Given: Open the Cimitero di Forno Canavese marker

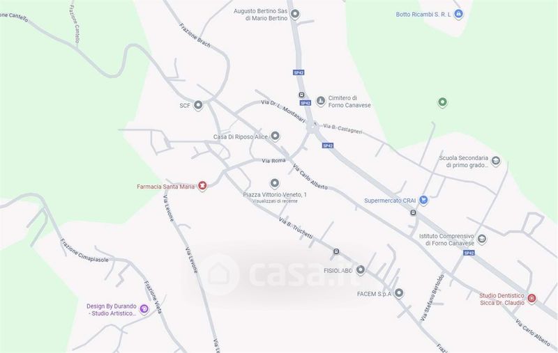Looking at the screenshot, I should tap(321, 101).
